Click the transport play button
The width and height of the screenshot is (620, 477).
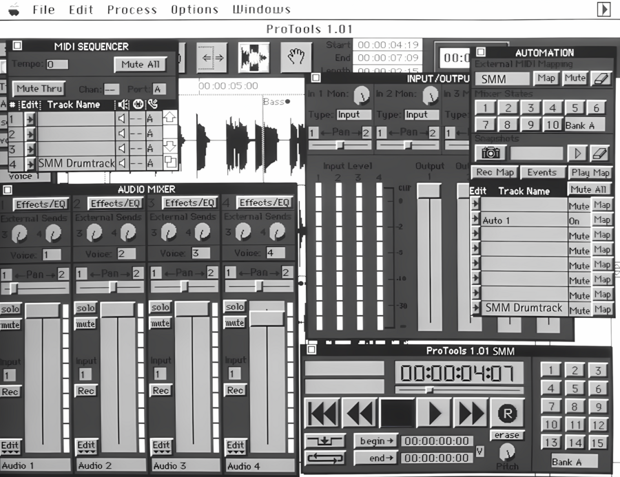(434, 413)
